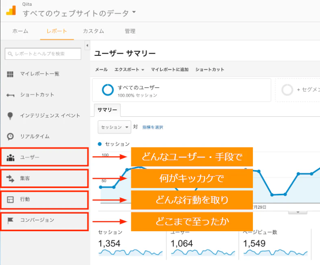Click the blue すべてのユーザー segment circle icon
Image resolution: width=320 pixels, height=265 pixels.
point(108,90)
